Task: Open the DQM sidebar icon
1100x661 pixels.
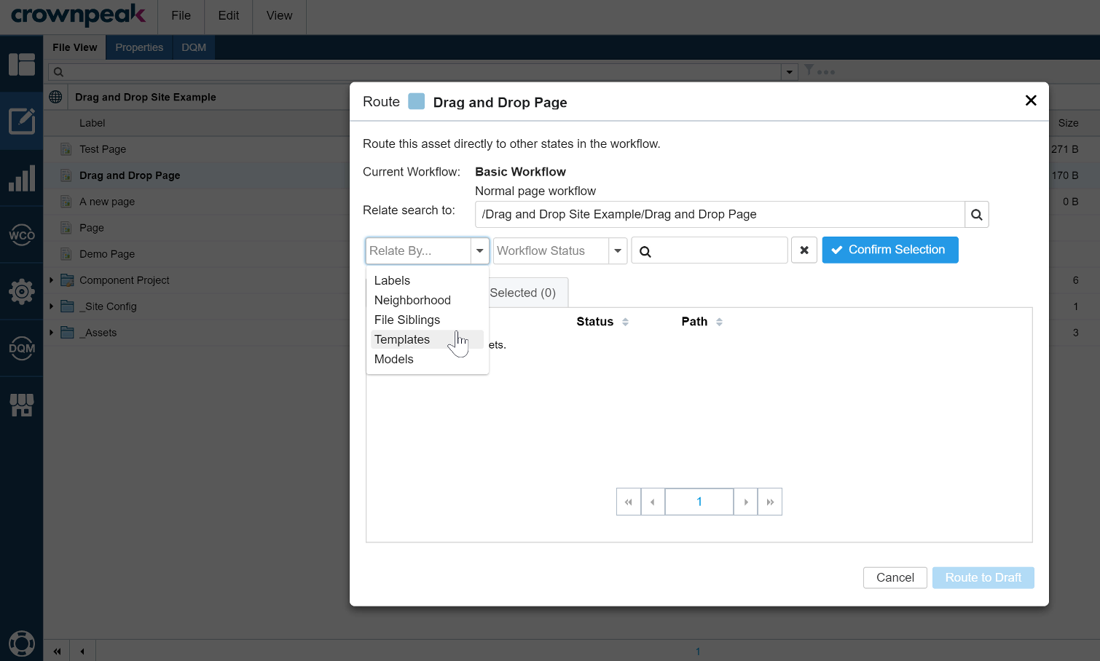Action: click(x=22, y=348)
